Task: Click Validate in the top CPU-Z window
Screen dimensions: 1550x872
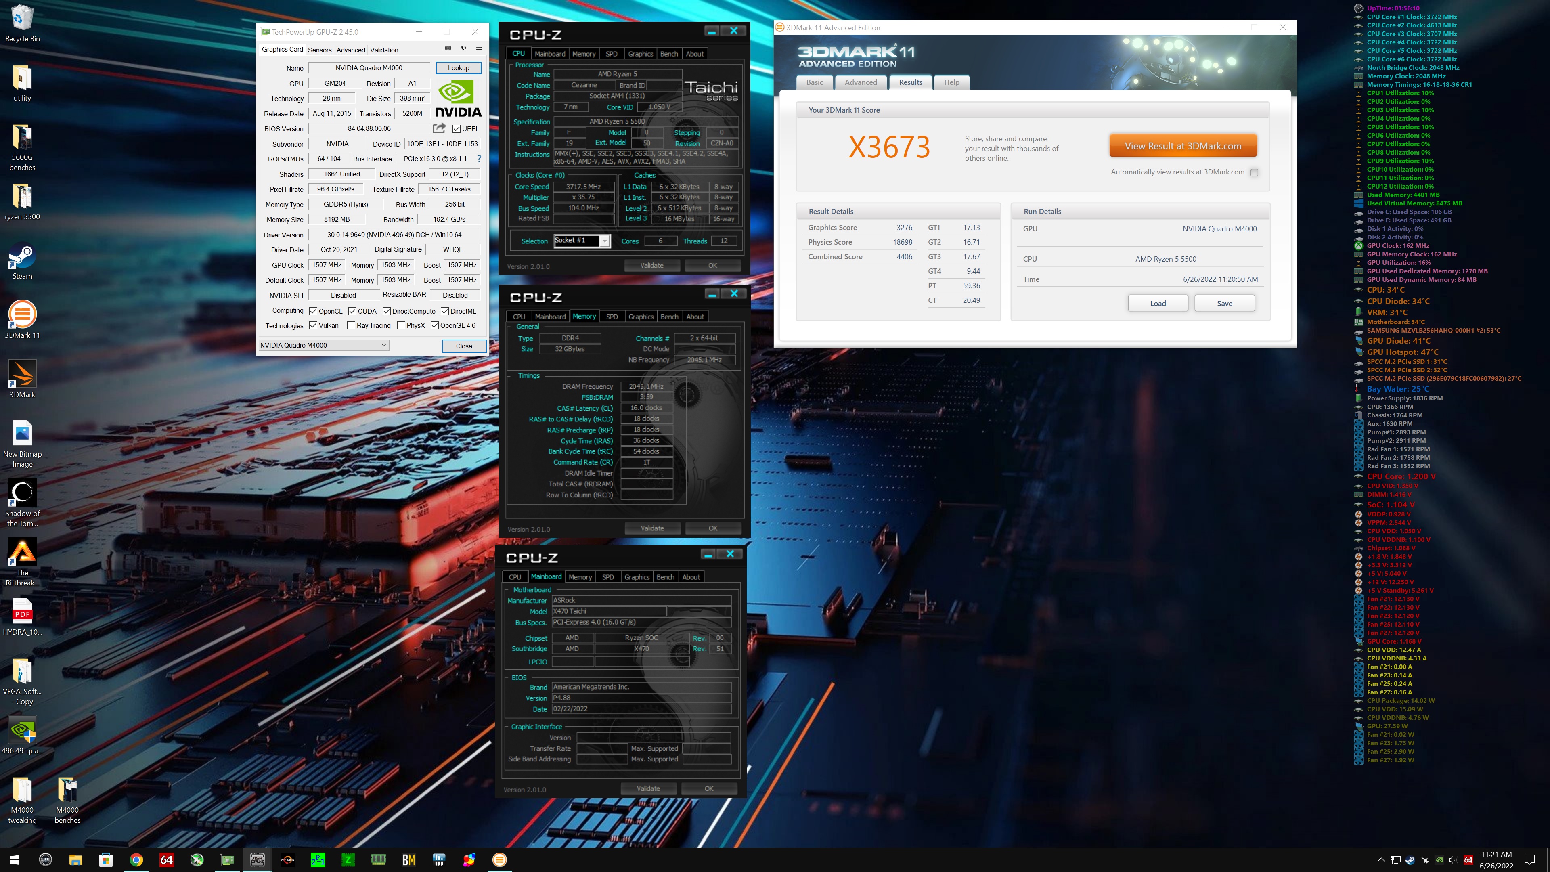Action: coord(651,265)
